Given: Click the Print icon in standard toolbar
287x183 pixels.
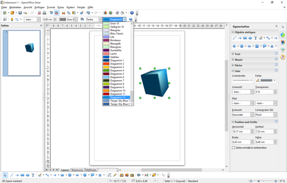Looking at the screenshot, I should coord(44,13).
